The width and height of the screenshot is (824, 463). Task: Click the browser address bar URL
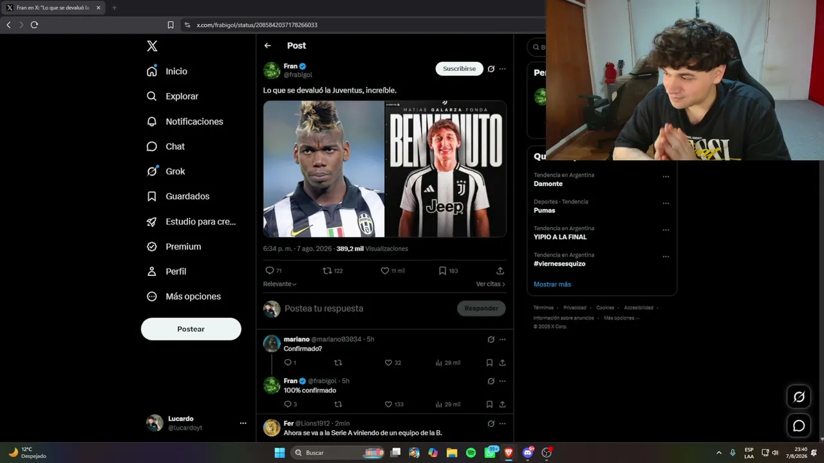[x=257, y=25]
